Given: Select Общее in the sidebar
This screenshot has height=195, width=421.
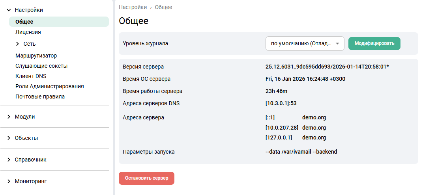Looking at the screenshot, I should point(24,22).
